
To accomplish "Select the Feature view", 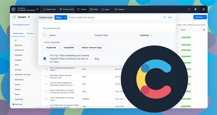I will pyautogui.click(x=17, y=89).
